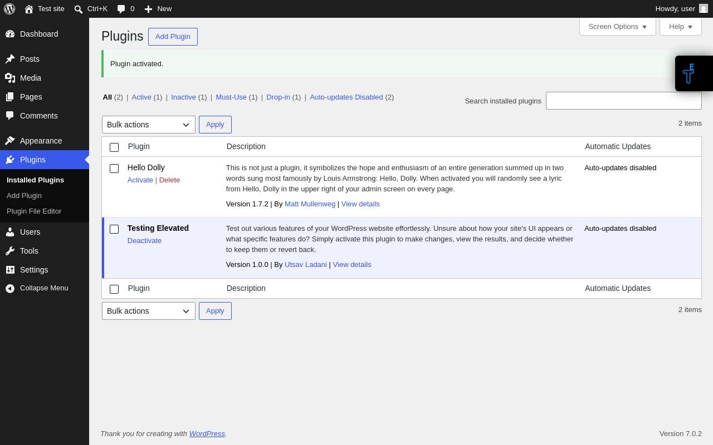Click the Plugins page heading

click(x=123, y=36)
